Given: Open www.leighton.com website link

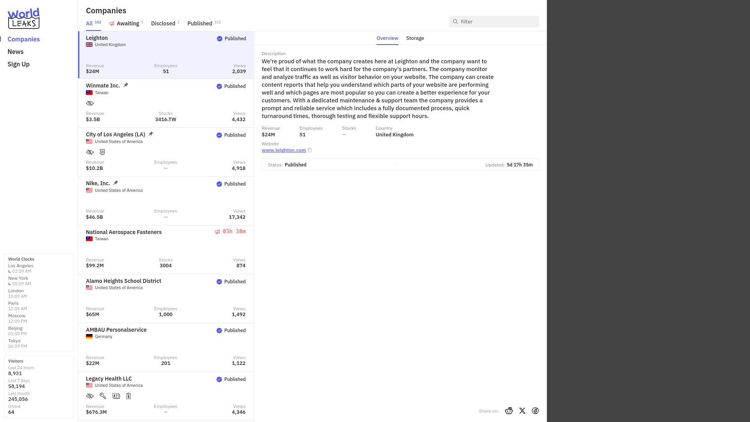Looking at the screenshot, I should 284,150.
